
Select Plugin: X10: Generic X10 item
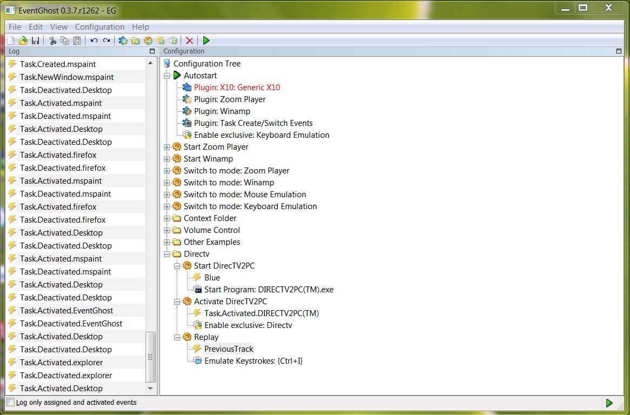237,88
